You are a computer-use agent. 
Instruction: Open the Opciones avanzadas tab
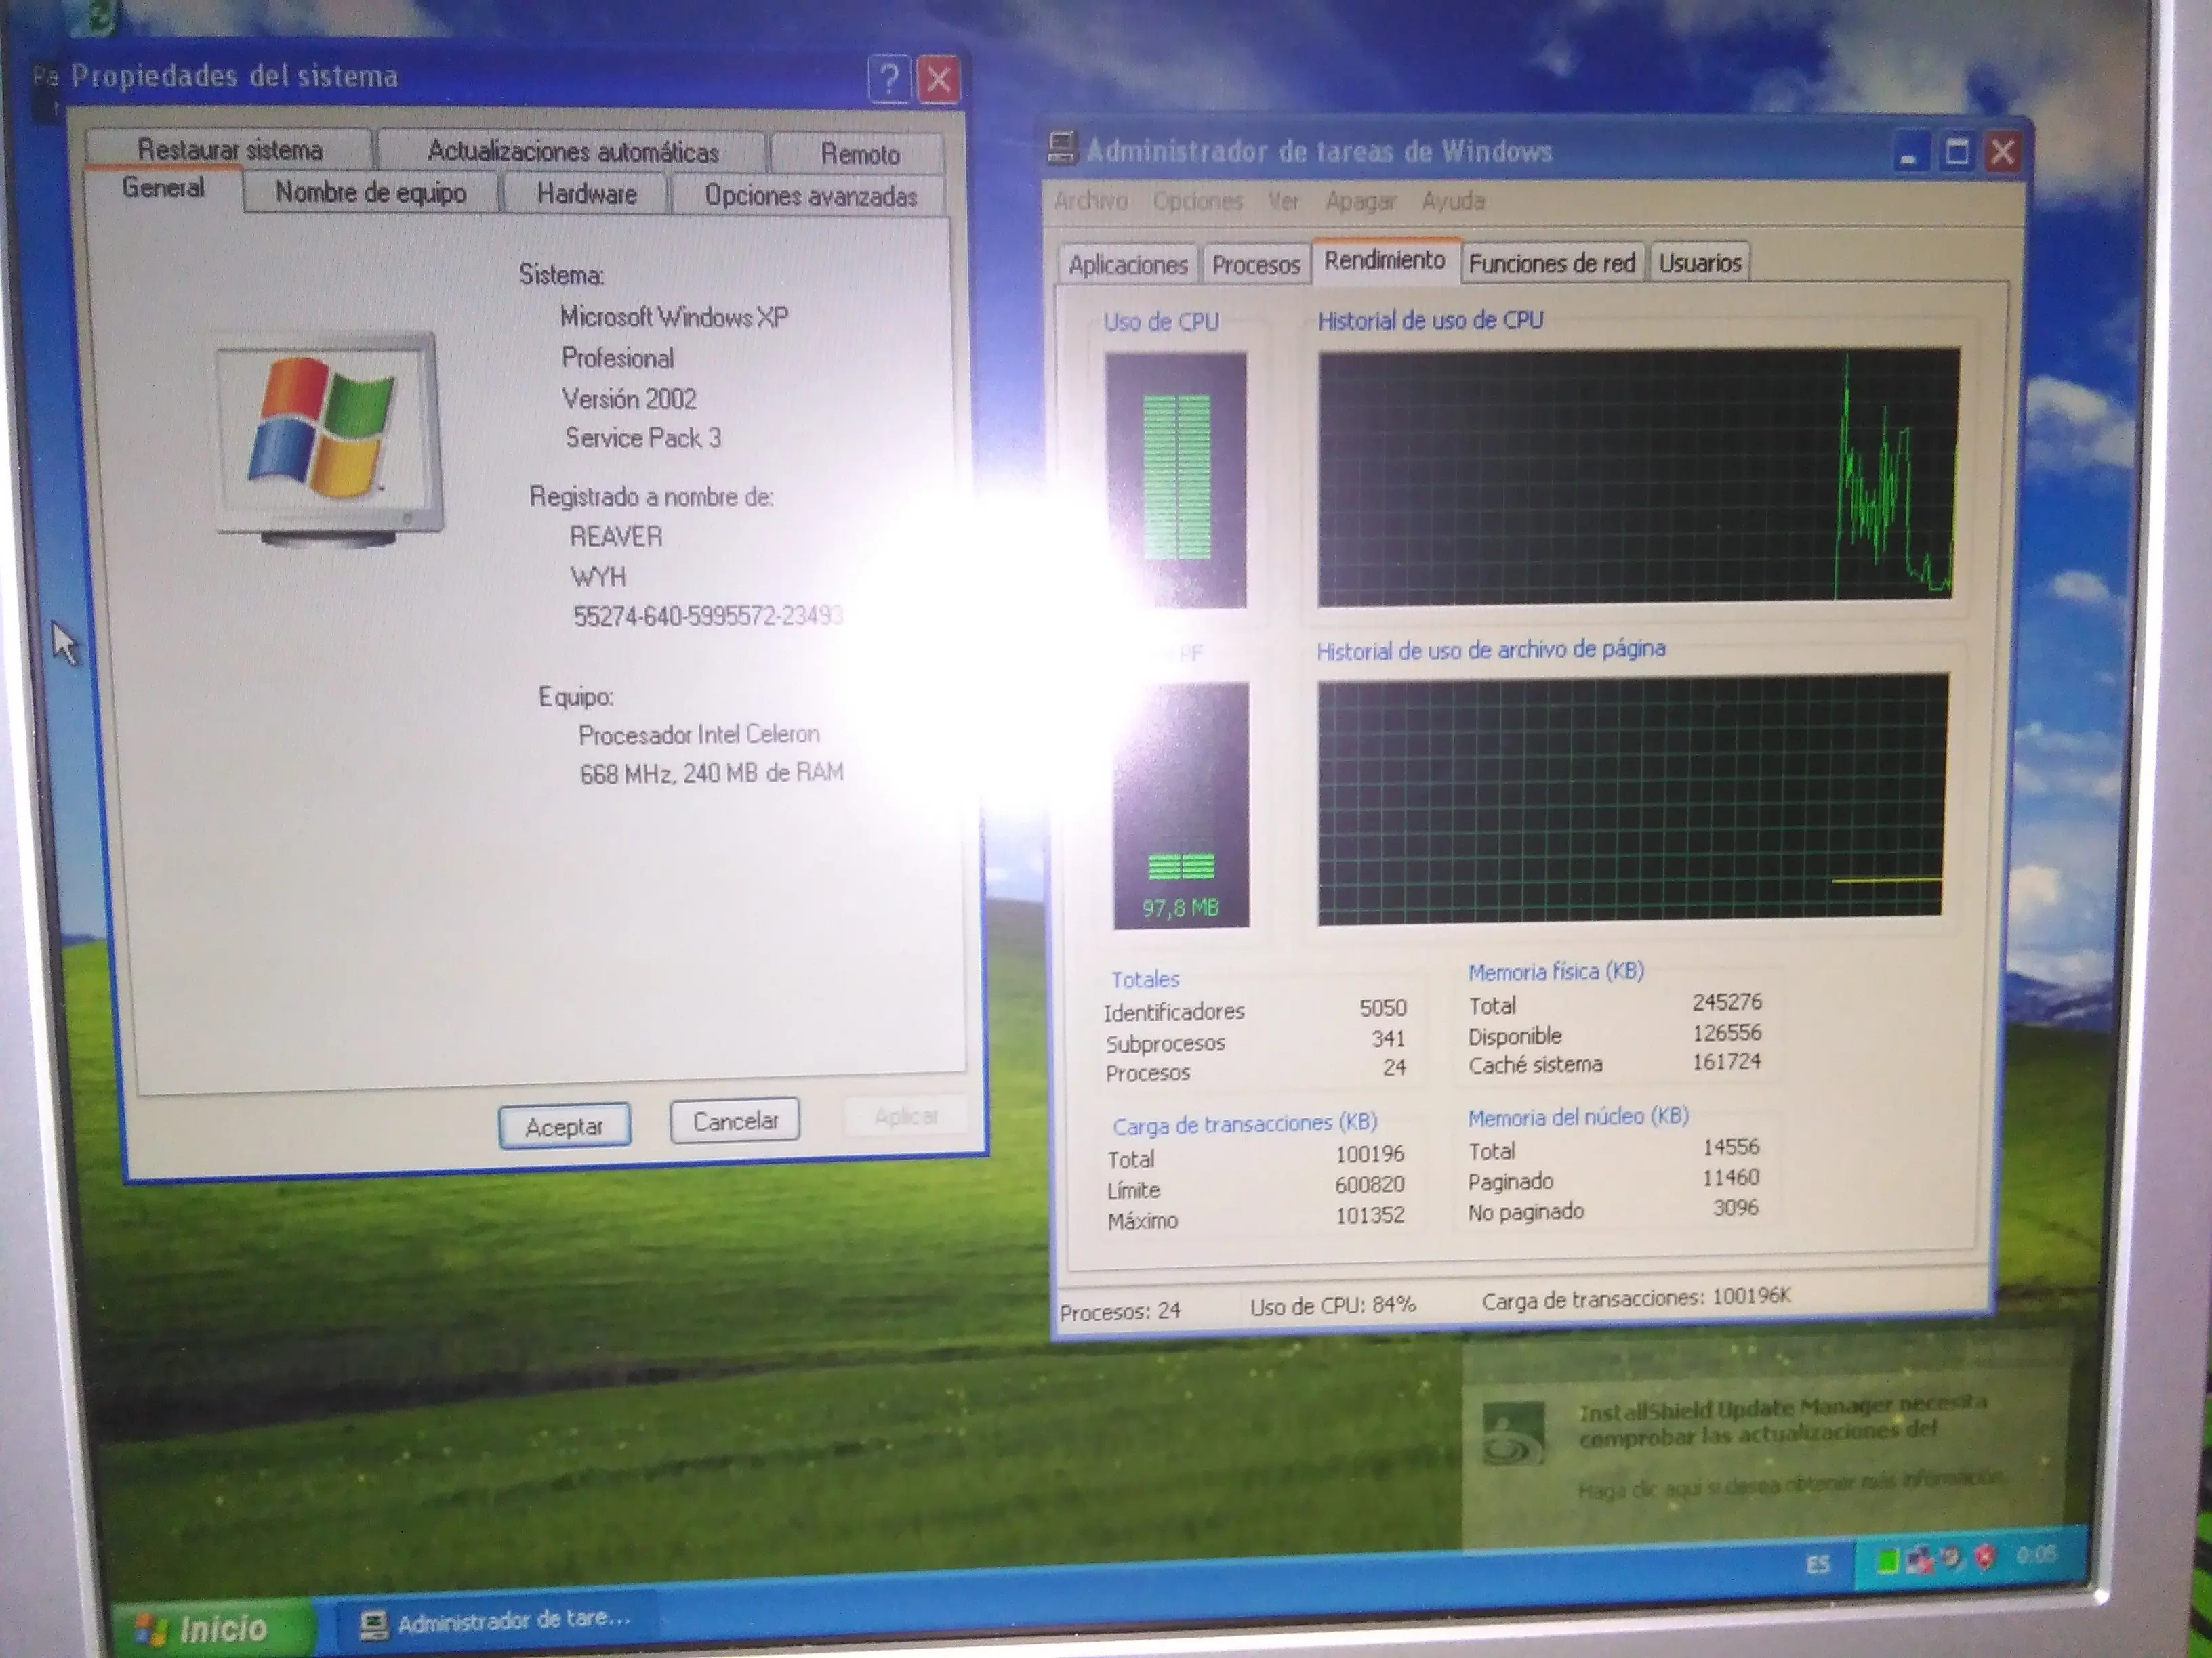click(810, 196)
